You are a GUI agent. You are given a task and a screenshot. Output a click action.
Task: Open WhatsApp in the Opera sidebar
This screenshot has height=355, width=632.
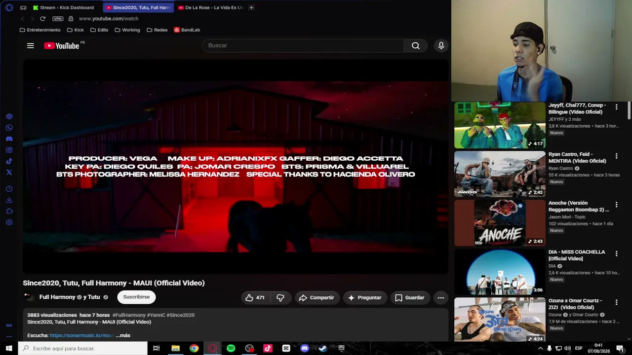(9, 128)
